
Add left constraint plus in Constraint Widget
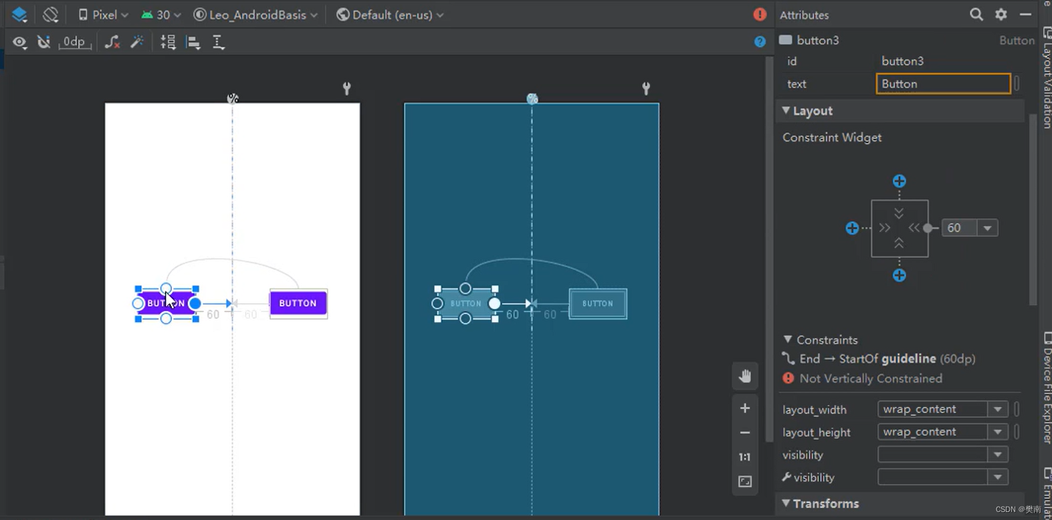pos(852,228)
